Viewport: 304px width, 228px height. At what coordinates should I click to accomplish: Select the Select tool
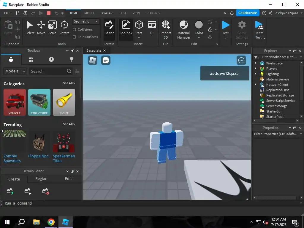(30, 28)
